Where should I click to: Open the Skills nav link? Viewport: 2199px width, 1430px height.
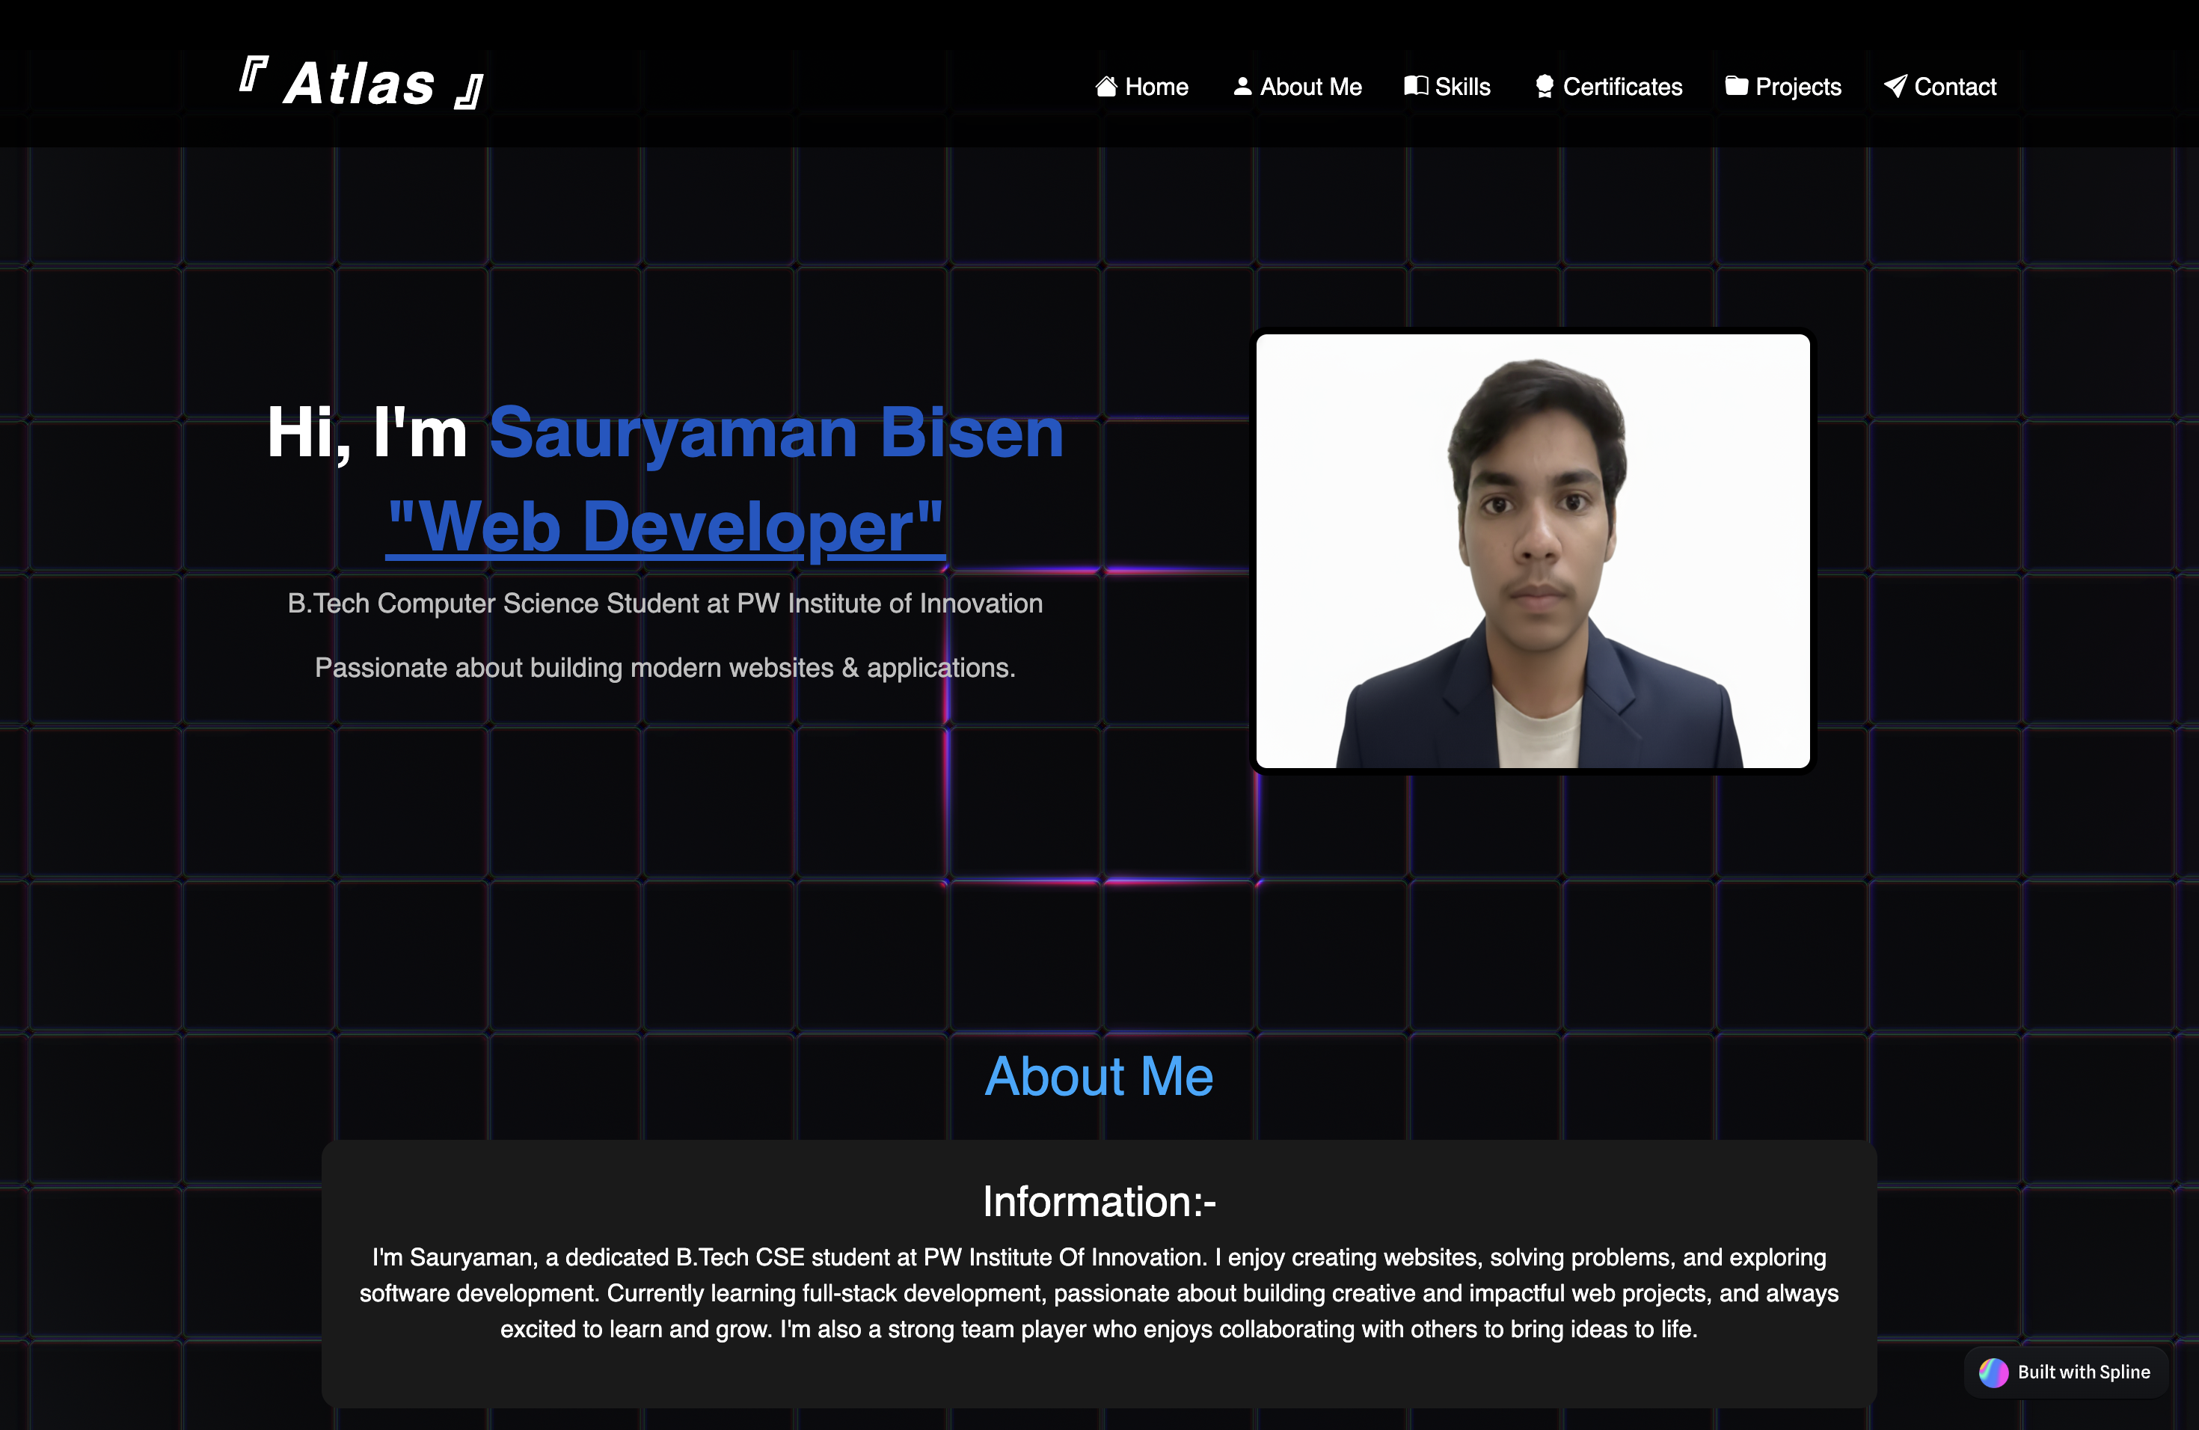(x=1462, y=87)
